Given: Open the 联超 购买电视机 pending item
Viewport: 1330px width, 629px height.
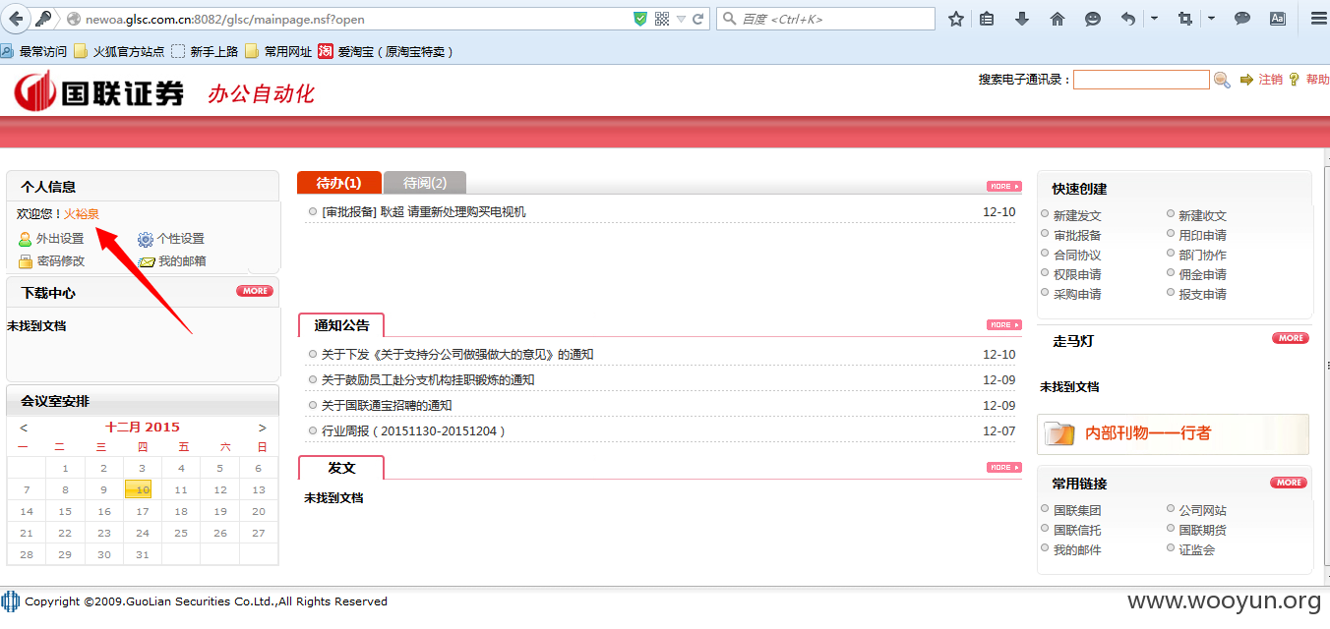Looking at the screenshot, I should [x=424, y=211].
